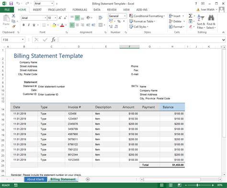Click the Cut scissors icon
Image resolution: width=227 pixels, height=188 pixels.
pos(13,16)
